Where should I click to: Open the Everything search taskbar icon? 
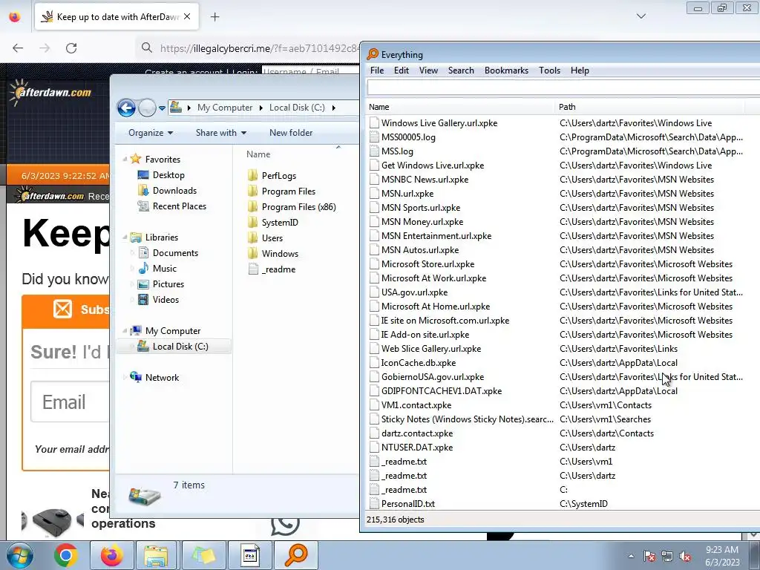coord(296,555)
